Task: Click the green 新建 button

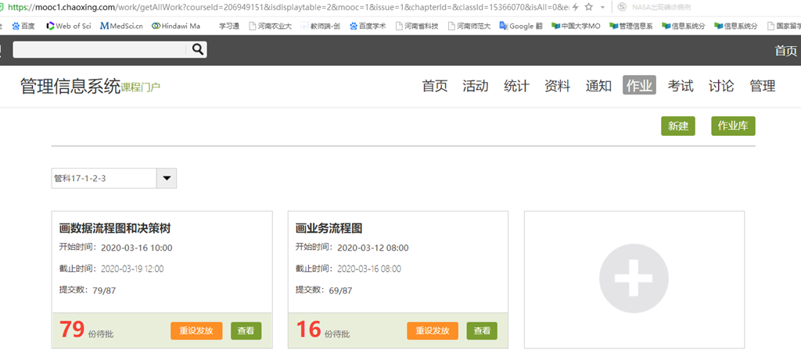Action: (x=677, y=127)
